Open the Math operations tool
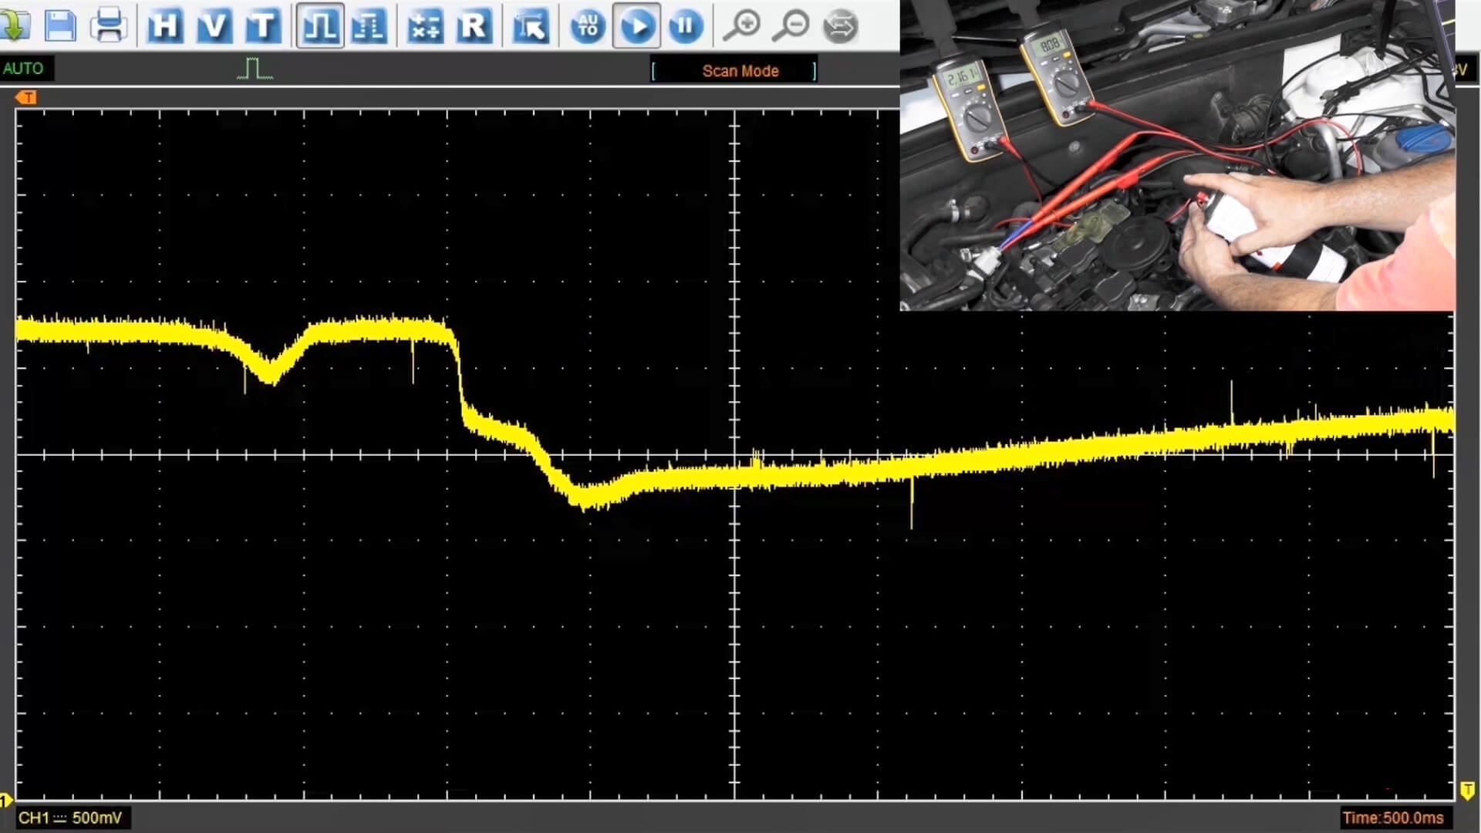 [x=425, y=26]
